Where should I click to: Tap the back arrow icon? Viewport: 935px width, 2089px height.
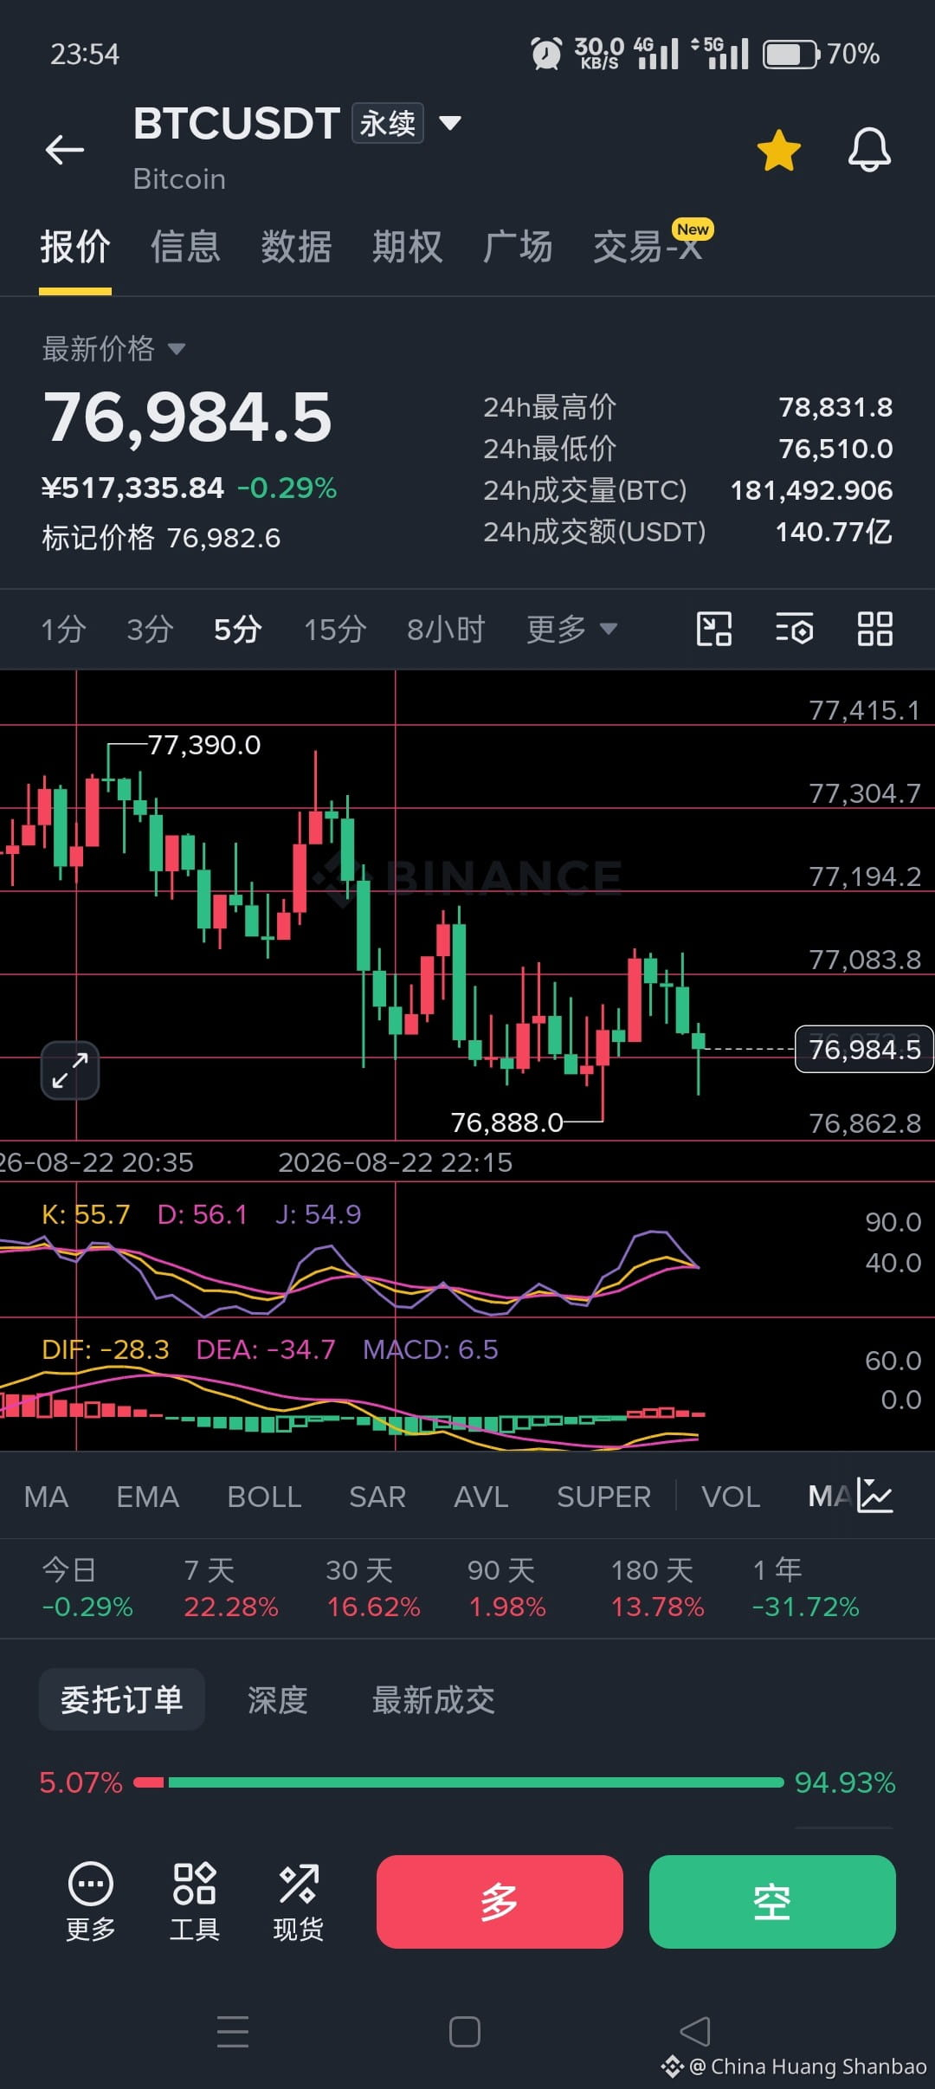(65, 150)
